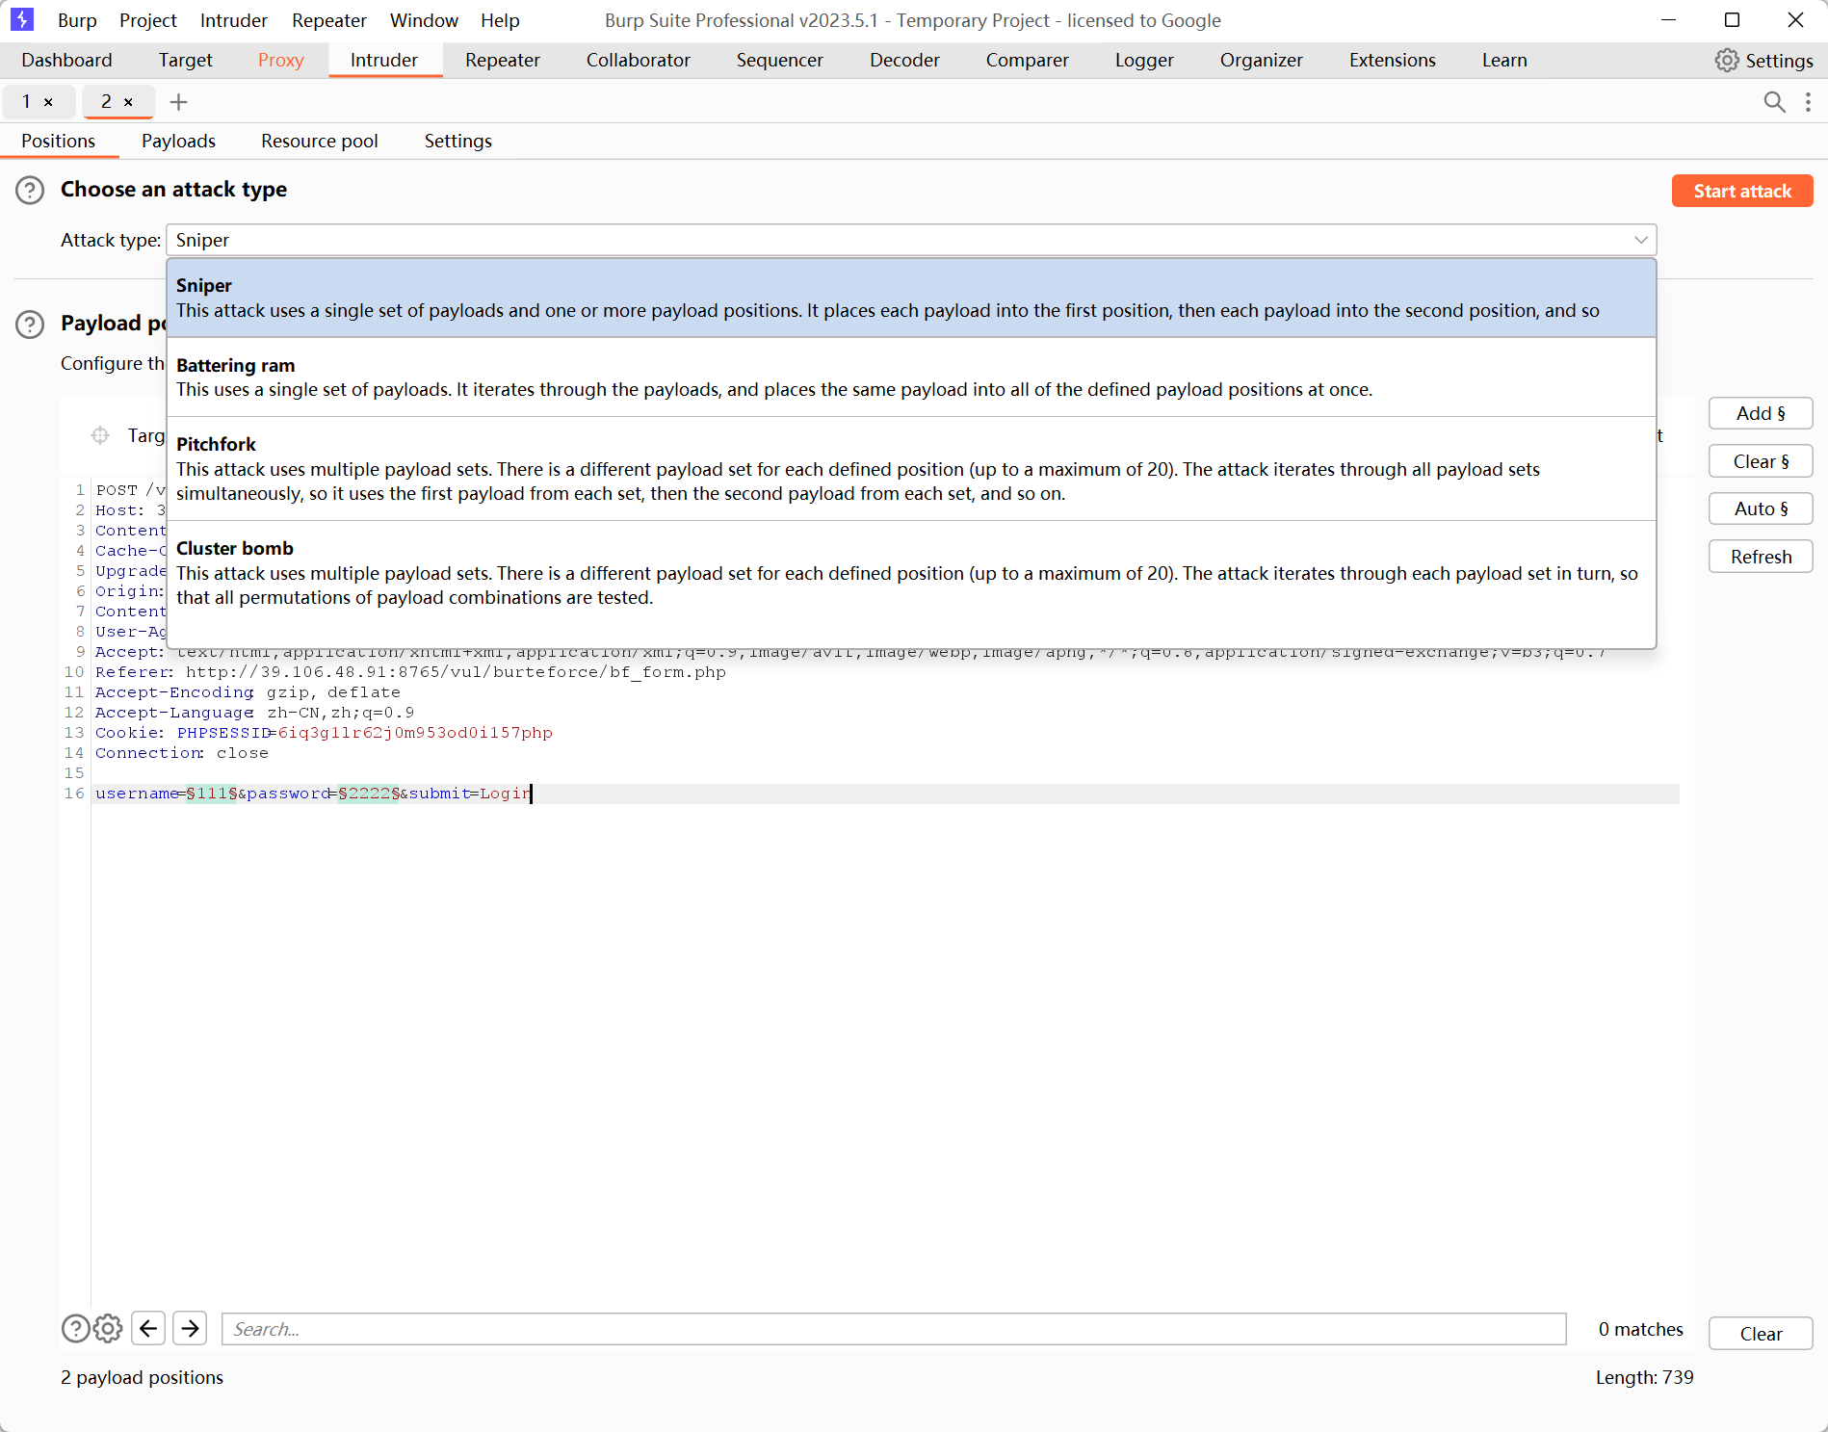The width and height of the screenshot is (1828, 1432).
Task: Open the Resource pool sub-tab
Action: point(320,141)
